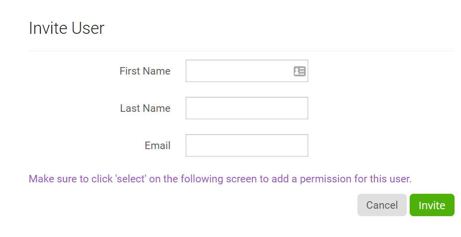The image size is (461, 237).
Task: Click the Invite User heading
Action: 67,28
